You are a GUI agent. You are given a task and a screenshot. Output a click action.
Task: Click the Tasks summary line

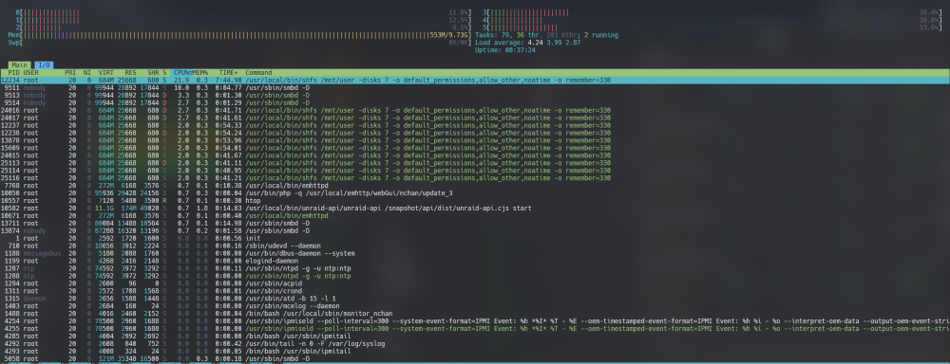[x=547, y=35]
